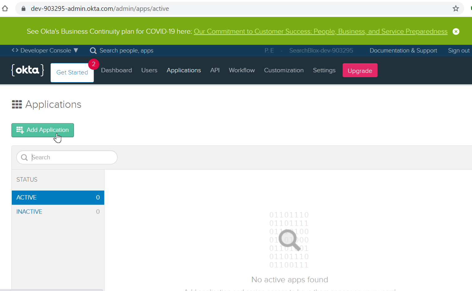Open the Applications menu
Viewport: 472px width, 291px height.
click(x=184, y=70)
